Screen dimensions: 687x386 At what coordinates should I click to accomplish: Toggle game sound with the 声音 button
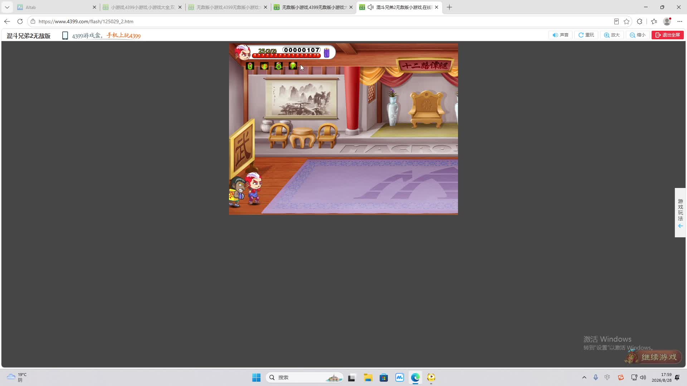(x=560, y=35)
